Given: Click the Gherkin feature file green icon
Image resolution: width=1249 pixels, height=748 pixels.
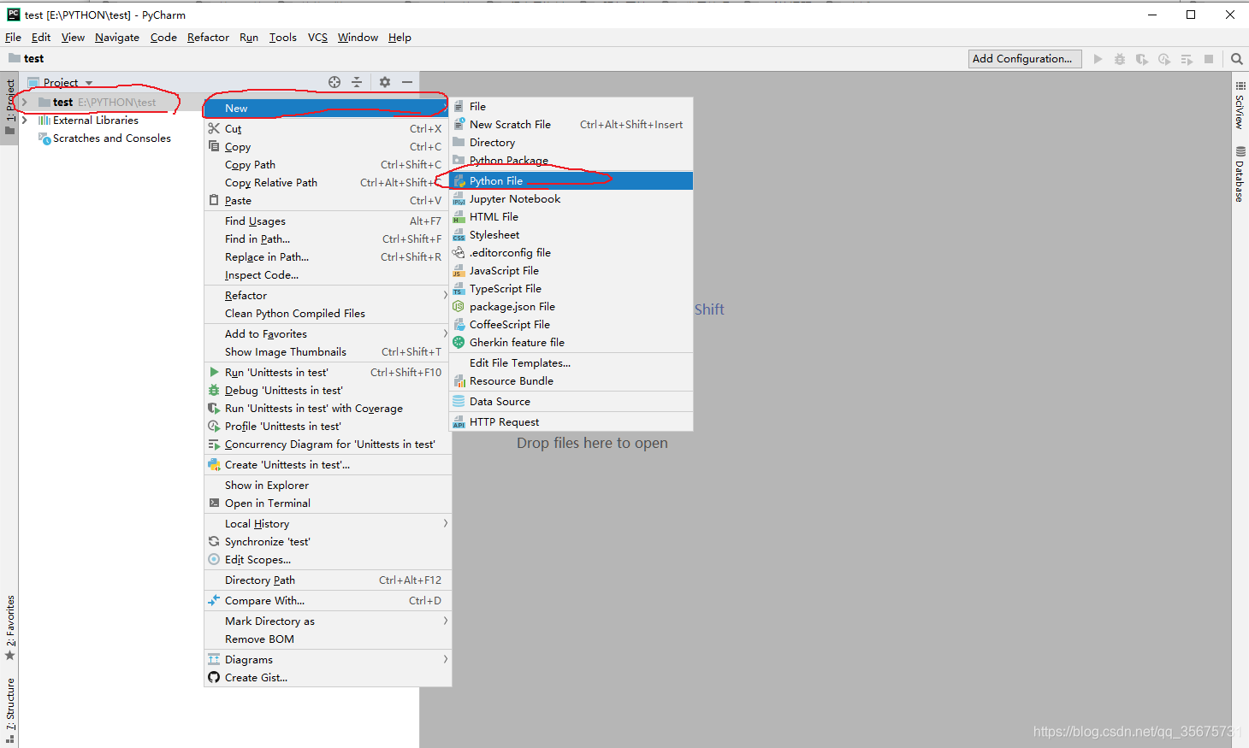Looking at the screenshot, I should [x=459, y=342].
